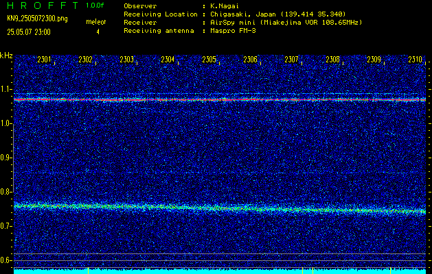
Task: Select the 2310 time marker
Action: click(x=416, y=60)
